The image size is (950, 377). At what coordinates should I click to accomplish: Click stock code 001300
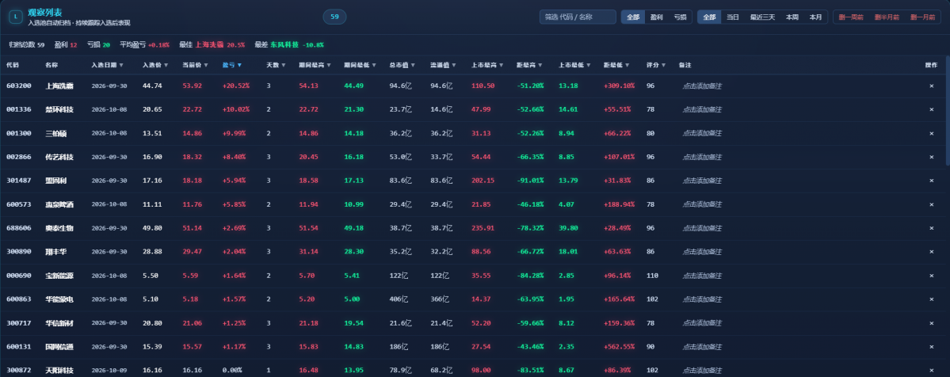pyautogui.click(x=19, y=133)
